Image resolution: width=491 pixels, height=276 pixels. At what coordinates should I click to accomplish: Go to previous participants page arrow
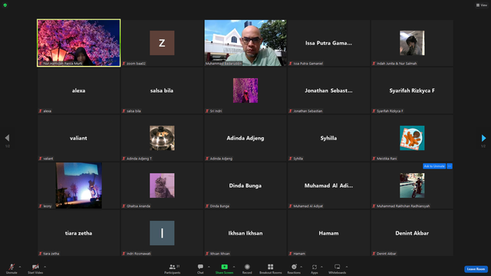pyautogui.click(x=7, y=138)
